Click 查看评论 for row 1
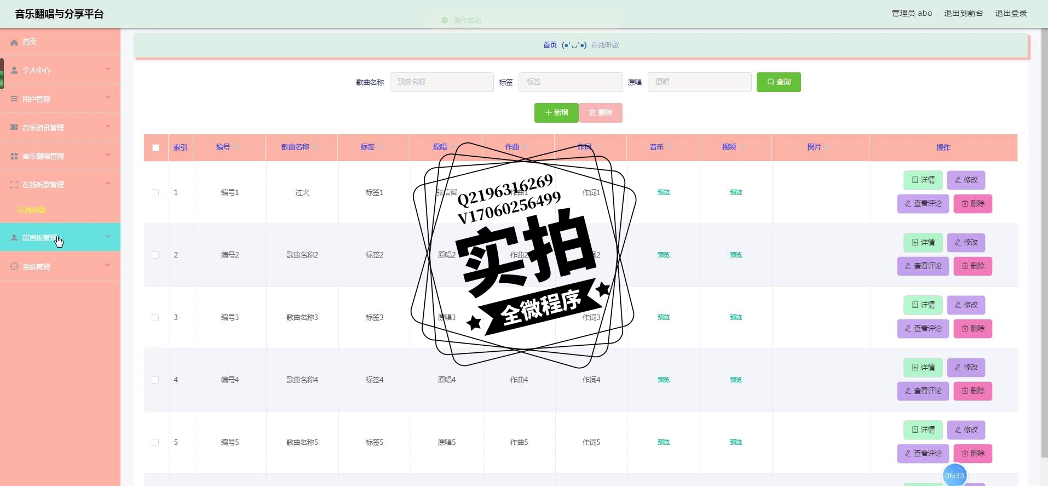 923,204
